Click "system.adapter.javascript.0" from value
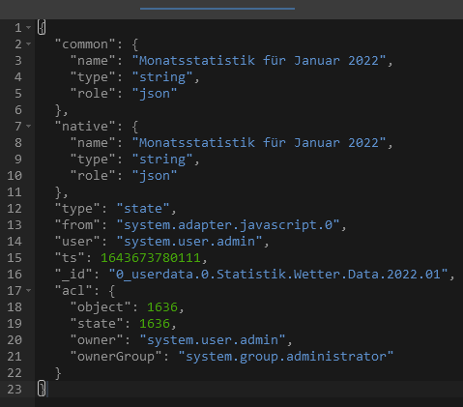463x407 pixels. point(228,225)
